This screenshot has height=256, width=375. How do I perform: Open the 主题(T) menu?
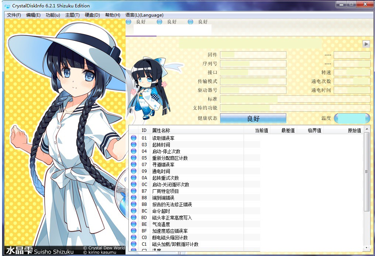[72, 15]
